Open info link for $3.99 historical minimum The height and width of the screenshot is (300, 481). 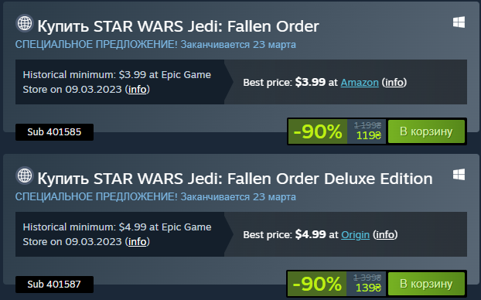coord(137,89)
